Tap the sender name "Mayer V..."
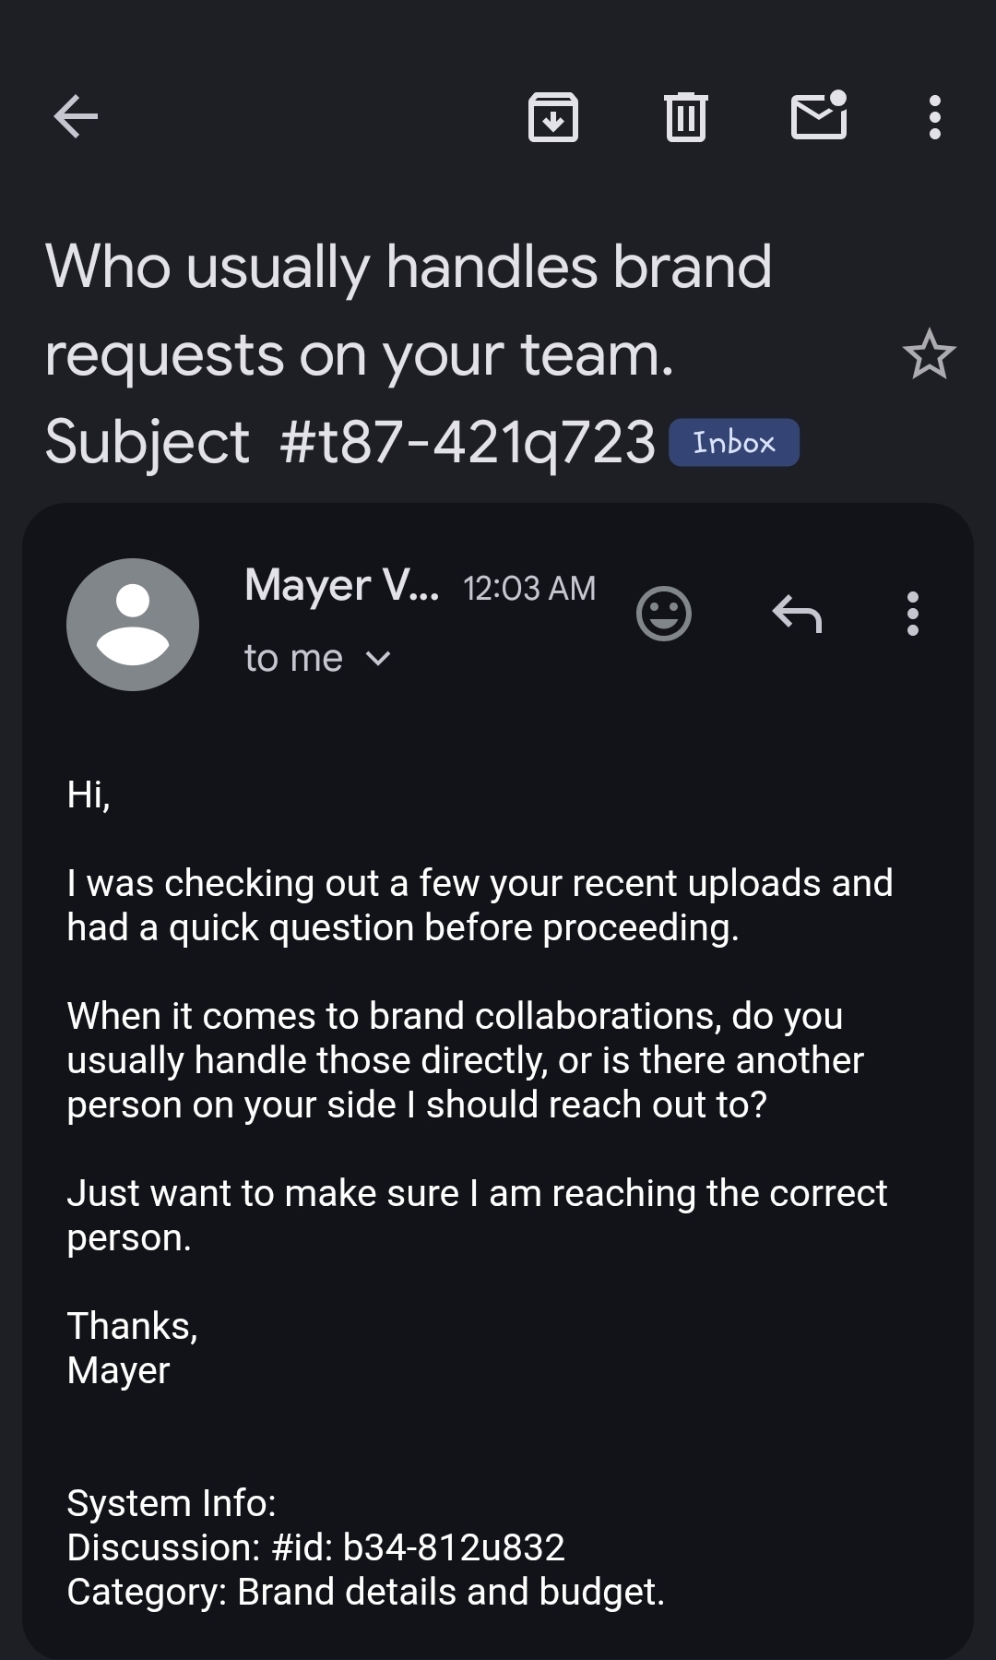 click(341, 586)
